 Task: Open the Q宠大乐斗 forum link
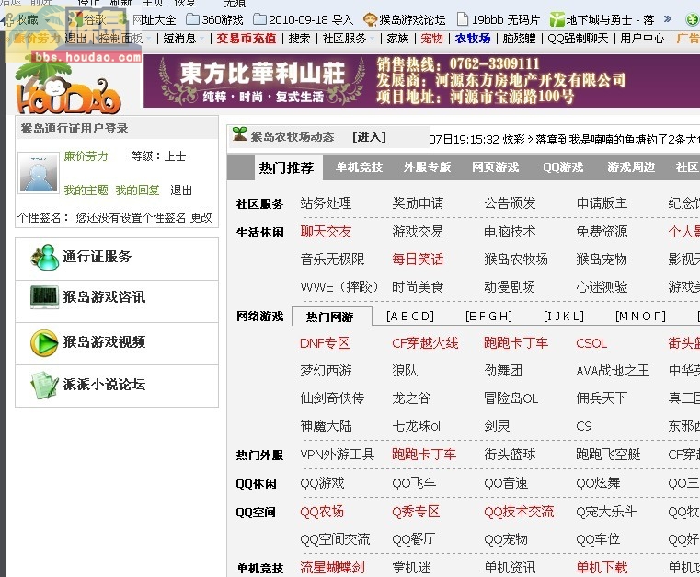[x=606, y=512]
